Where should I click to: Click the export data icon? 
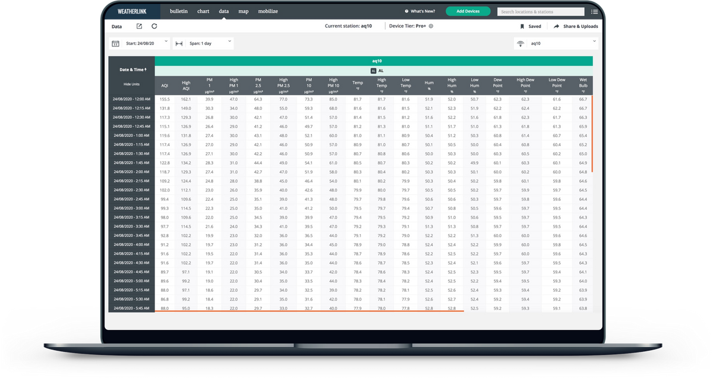tap(139, 26)
